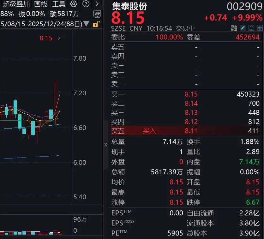Set a price alert with the bell icon
This screenshot has height=239, width=264.
click(251, 28)
